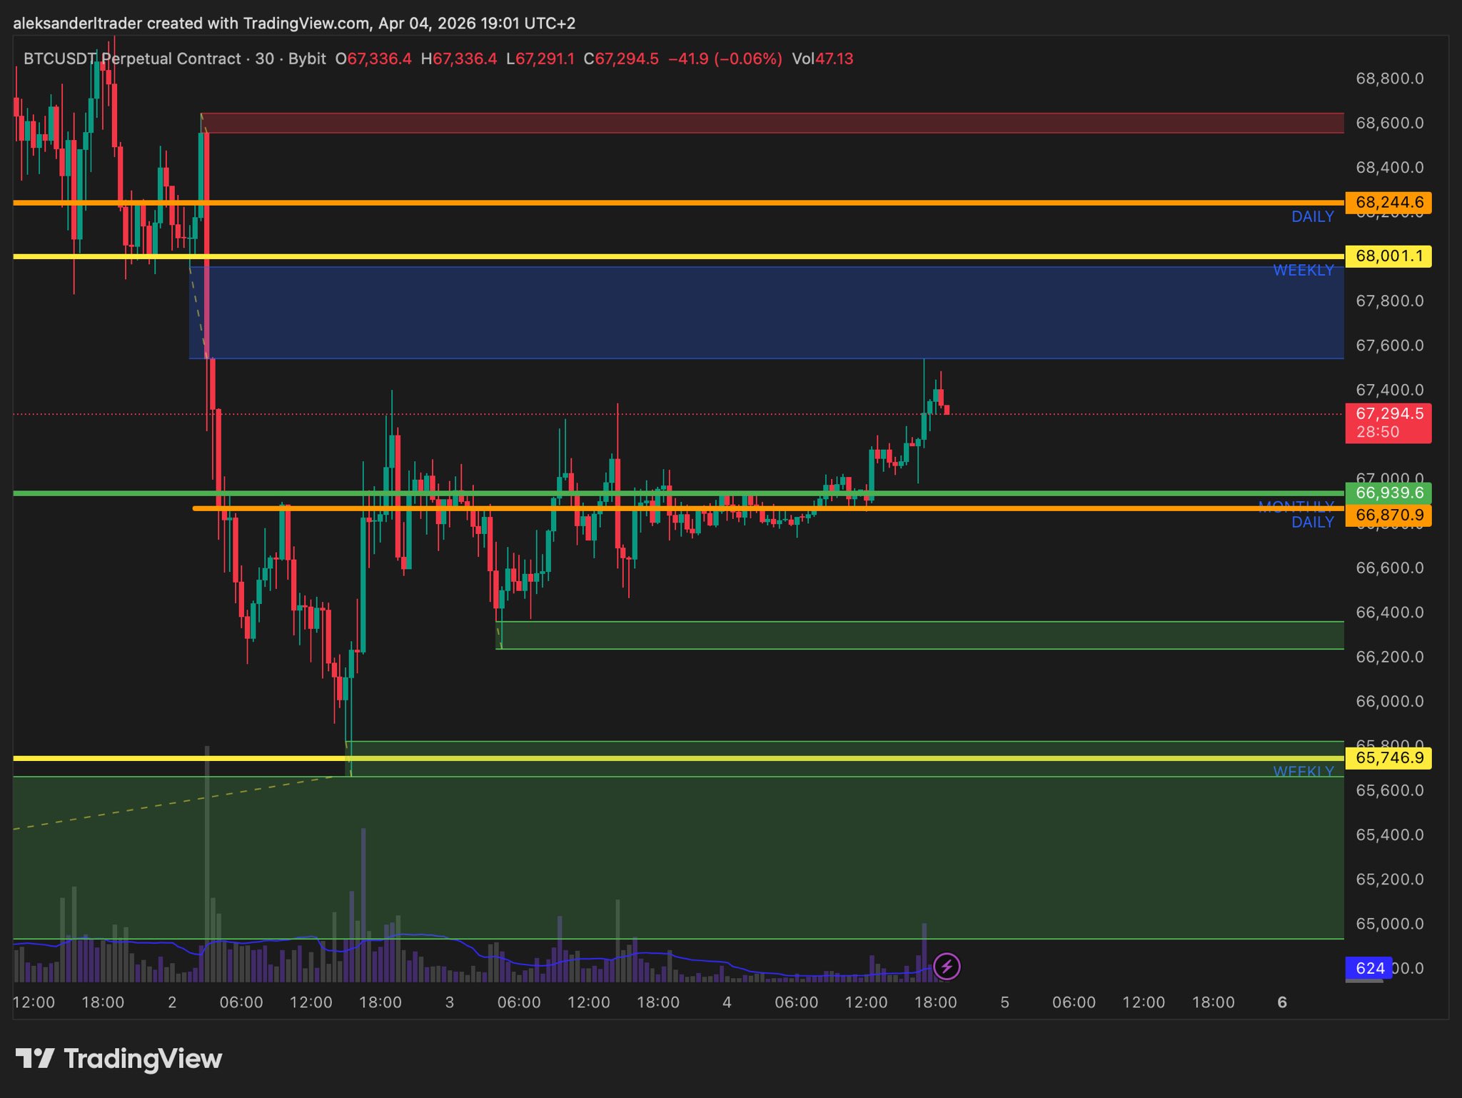Image resolution: width=1462 pixels, height=1098 pixels.
Task: Click the WEEKLY label below 68,001.1 line
Action: [1303, 270]
